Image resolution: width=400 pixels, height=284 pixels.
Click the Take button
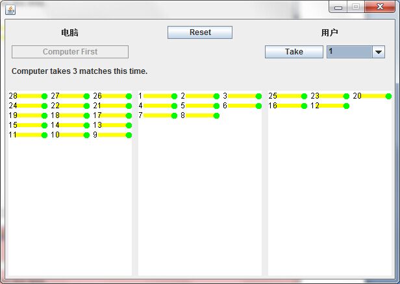(x=294, y=52)
